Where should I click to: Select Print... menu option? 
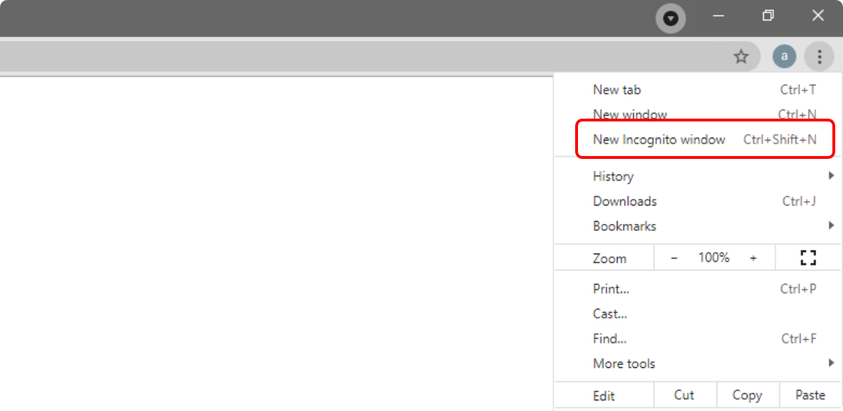(x=611, y=289)
